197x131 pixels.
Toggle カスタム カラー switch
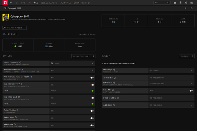point(191,90)
